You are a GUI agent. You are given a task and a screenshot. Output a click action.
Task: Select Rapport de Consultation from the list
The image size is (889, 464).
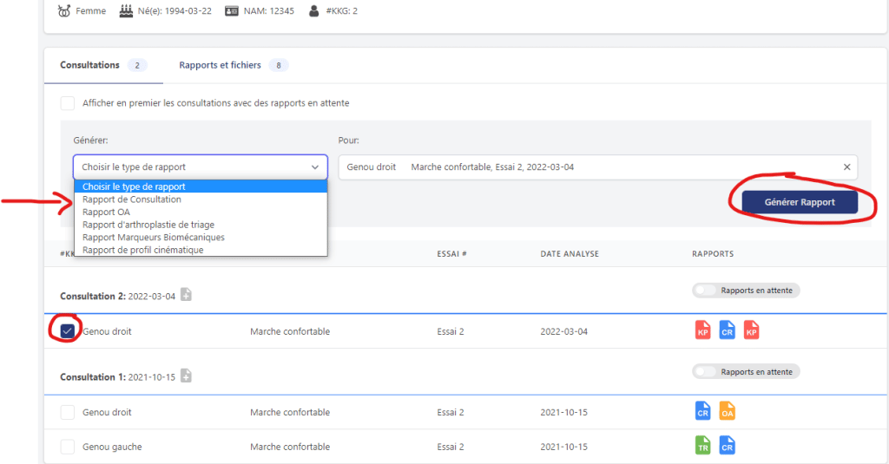132,199
